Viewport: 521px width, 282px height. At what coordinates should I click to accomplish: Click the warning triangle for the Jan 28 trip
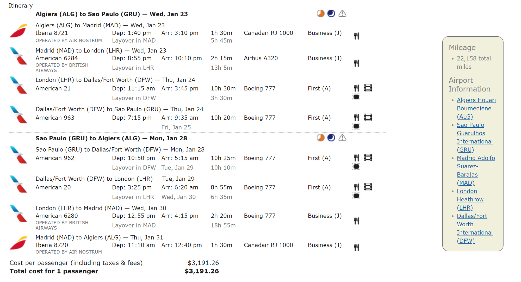[x=342, y=138]
